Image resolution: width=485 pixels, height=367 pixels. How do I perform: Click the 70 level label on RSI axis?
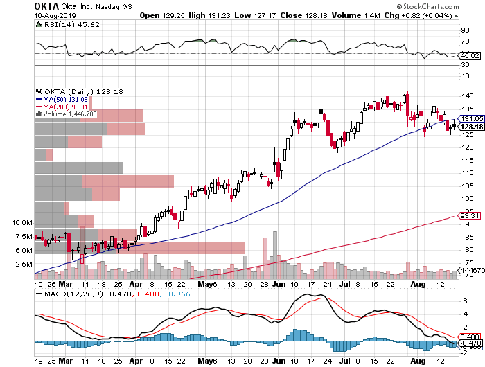click(x=465, y=42)
